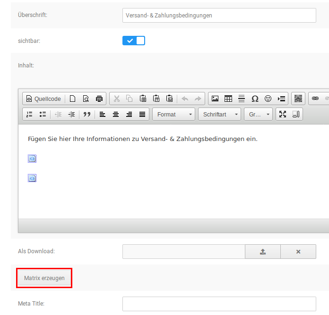Create a new blank page in editor
This screenshot has height=315, width=329.
coord(73,99)
